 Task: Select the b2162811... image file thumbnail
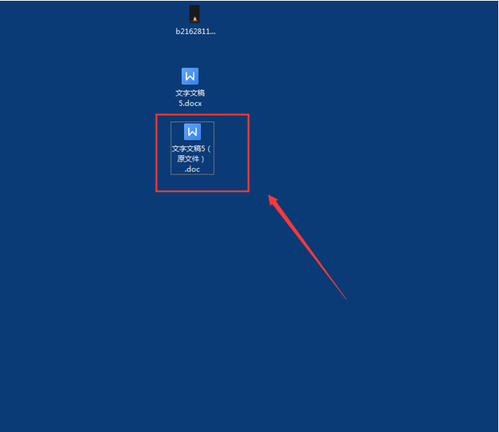(x=195, y=14)
